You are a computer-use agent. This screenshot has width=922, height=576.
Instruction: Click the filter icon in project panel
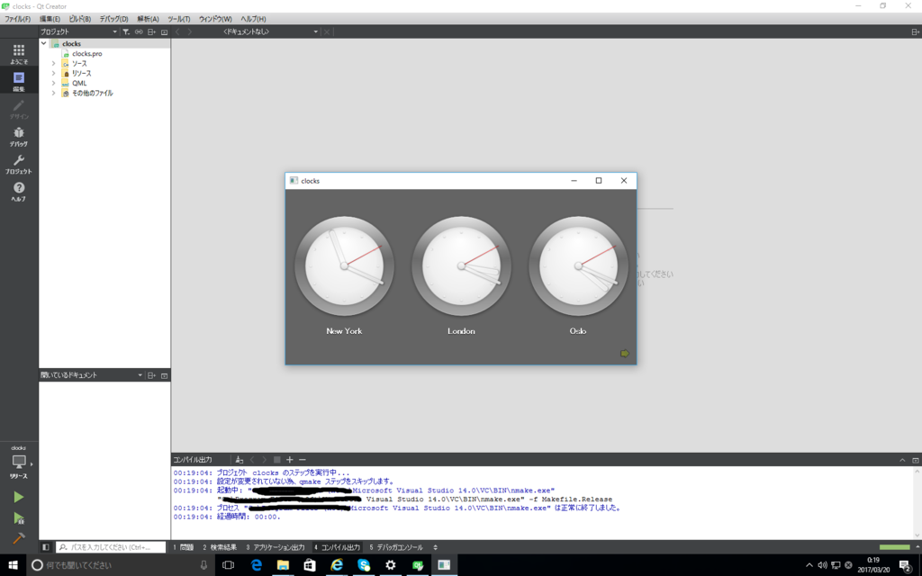pyautogui.click(x=126, y=31)
